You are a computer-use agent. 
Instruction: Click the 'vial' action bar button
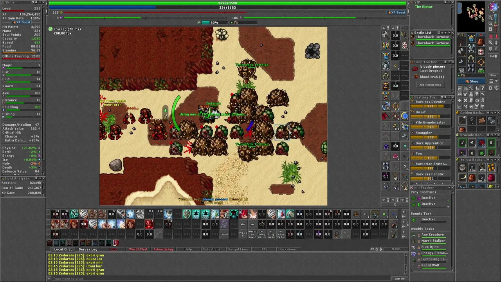pyautogui.click(x=243, y=224)
